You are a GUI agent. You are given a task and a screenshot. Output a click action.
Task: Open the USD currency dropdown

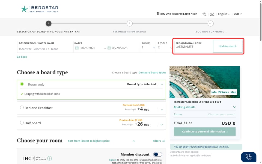(238, 14)
